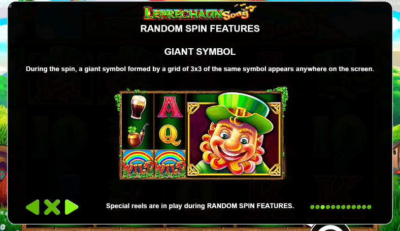Click the red letter A symbol
The image size is (400, 231).
point(170,107)
